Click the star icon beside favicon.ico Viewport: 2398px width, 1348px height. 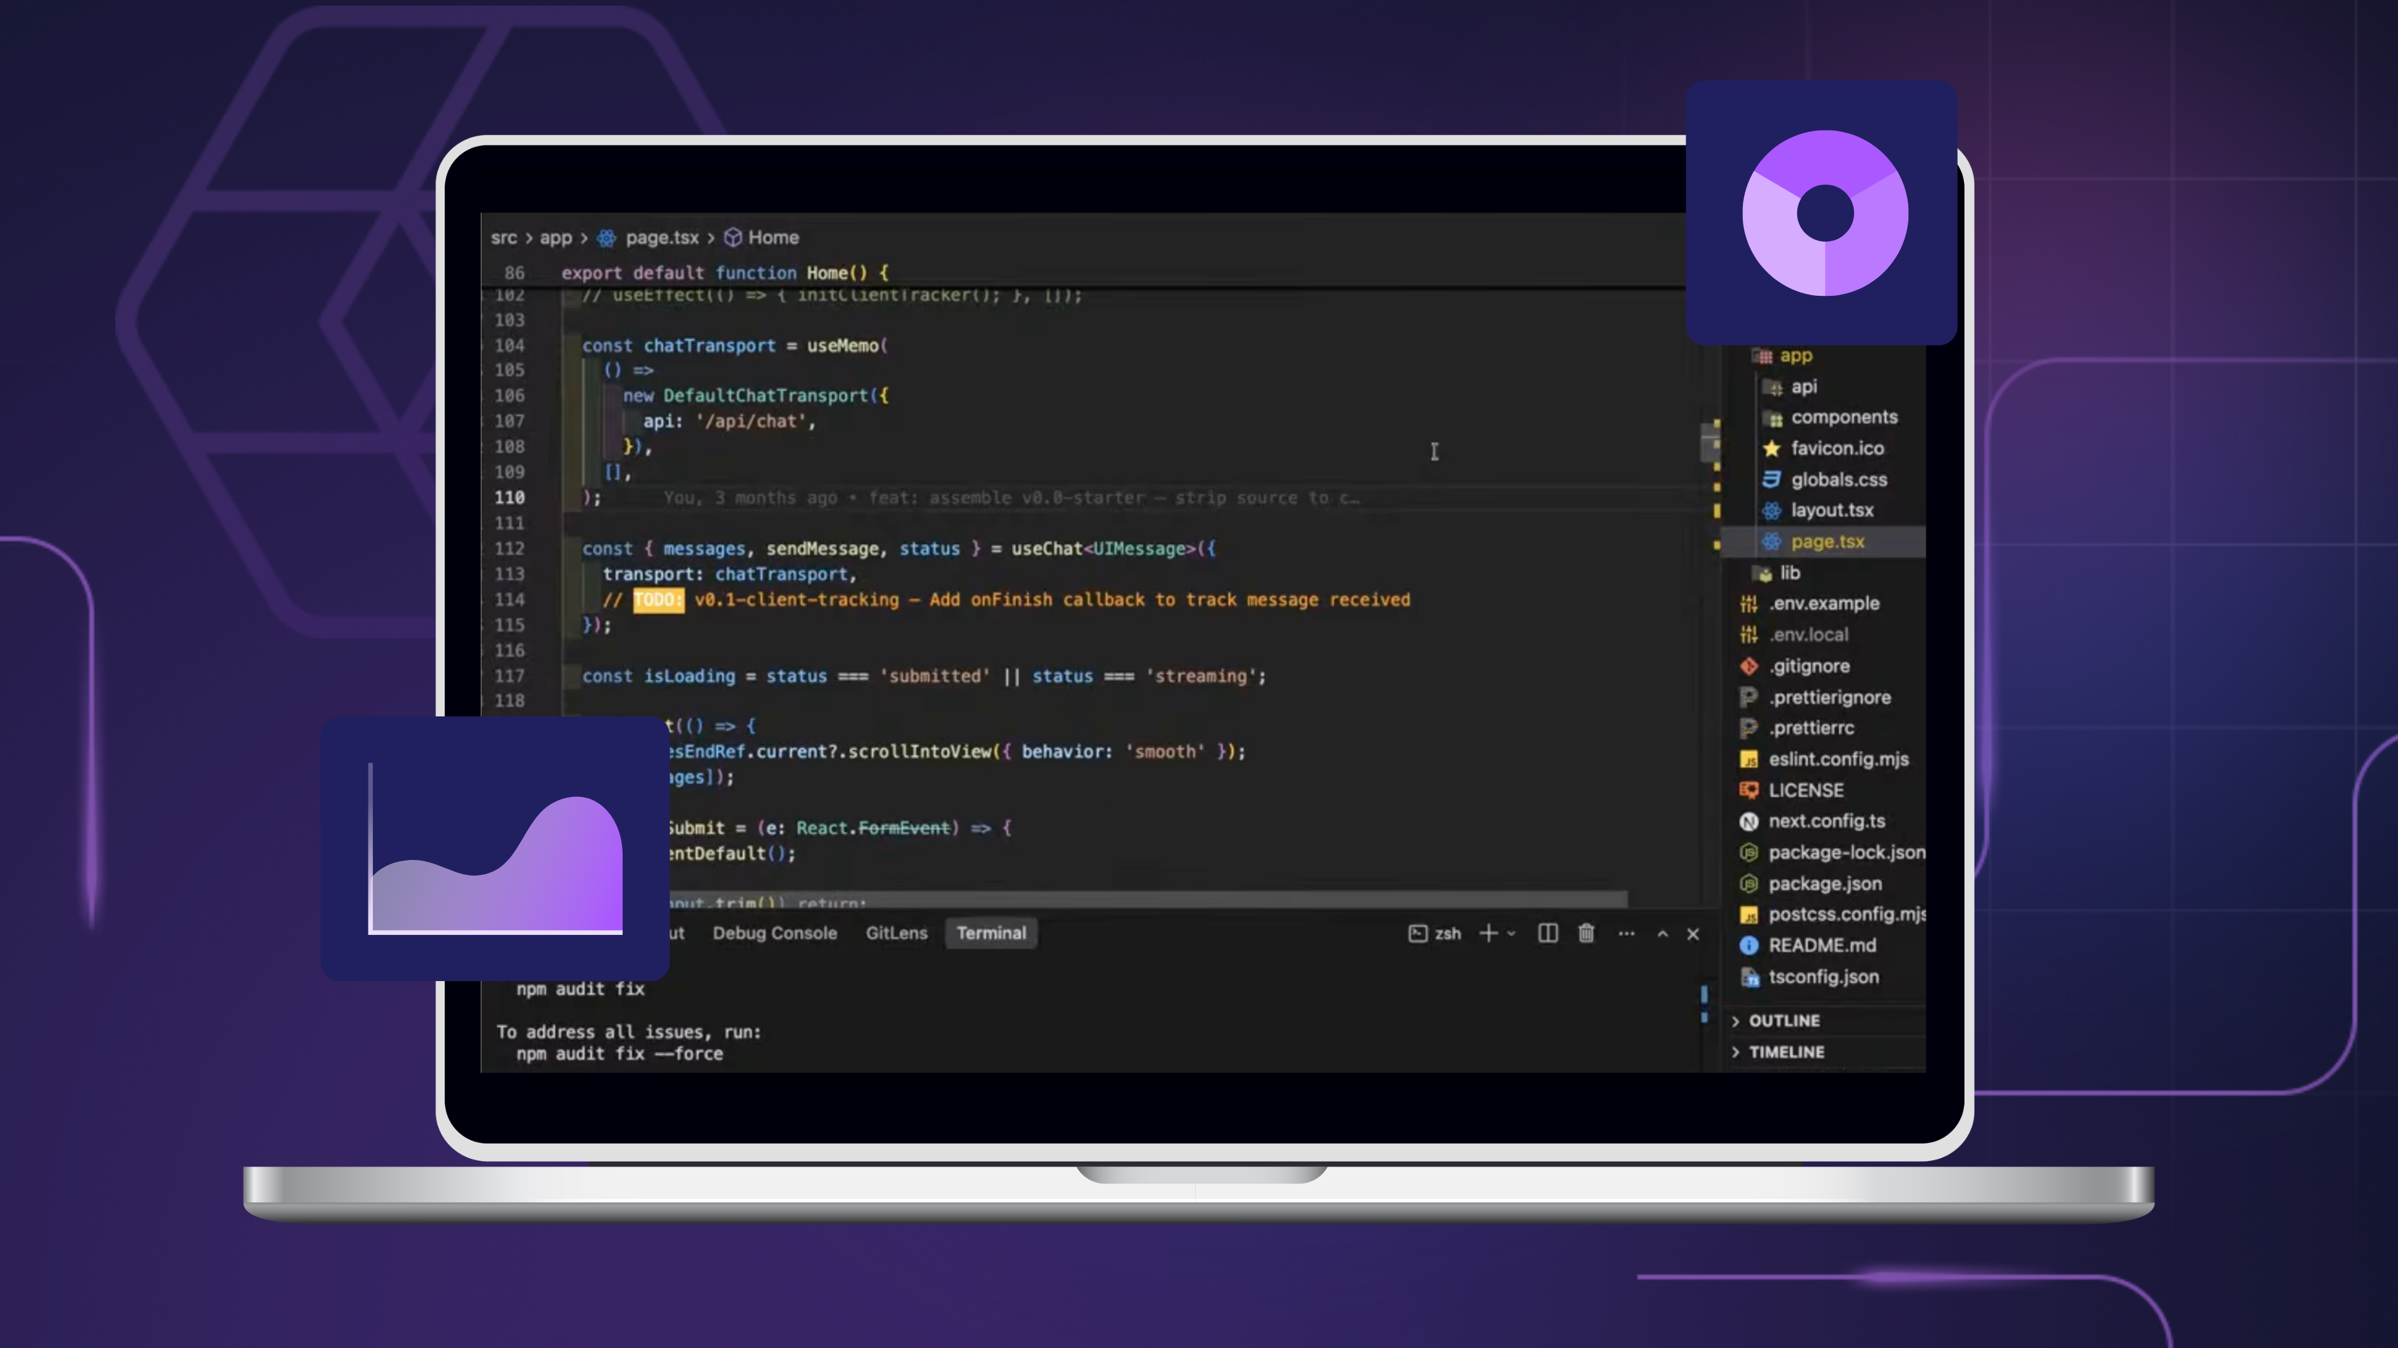1770,449
